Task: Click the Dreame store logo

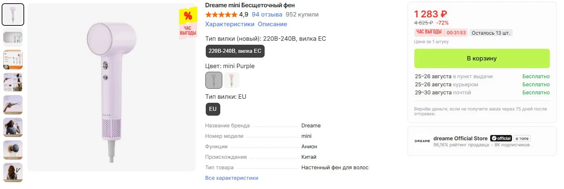Action: tap(422, 141)
